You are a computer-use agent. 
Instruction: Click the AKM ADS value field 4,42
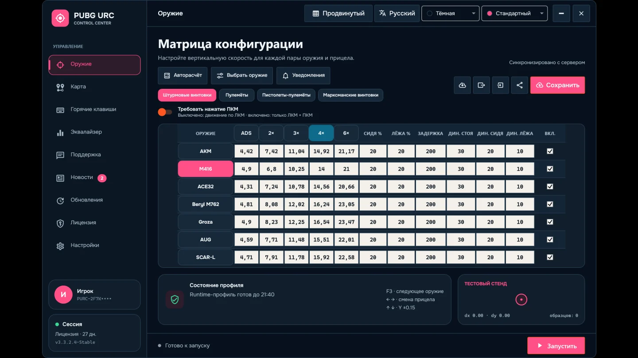pos(246,151)
